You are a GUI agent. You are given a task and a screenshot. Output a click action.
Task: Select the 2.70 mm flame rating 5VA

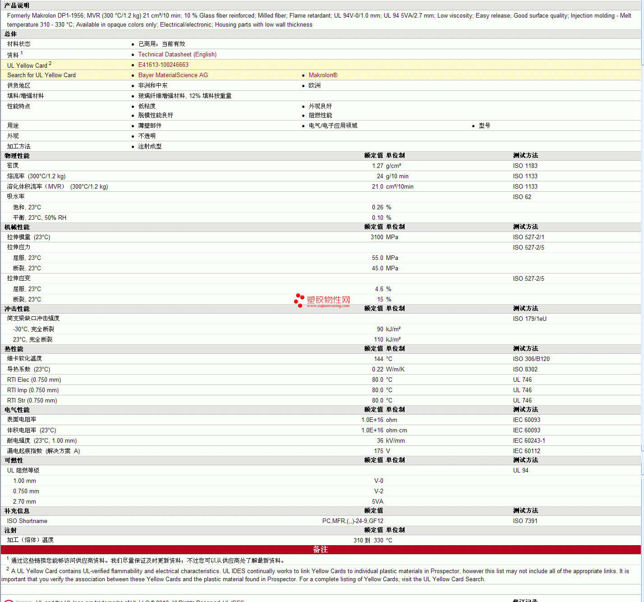point(378,502)
